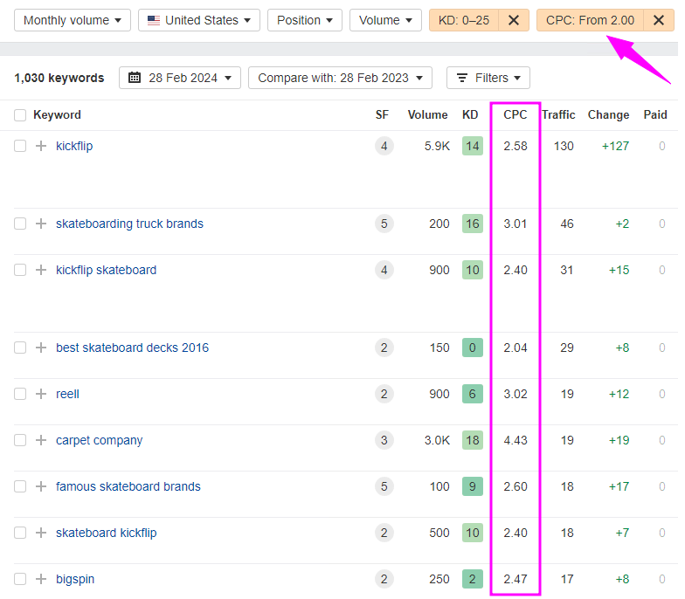Select the best skateboard decks 2016 checkbox
Screen dimensions: 685x599
20,348
